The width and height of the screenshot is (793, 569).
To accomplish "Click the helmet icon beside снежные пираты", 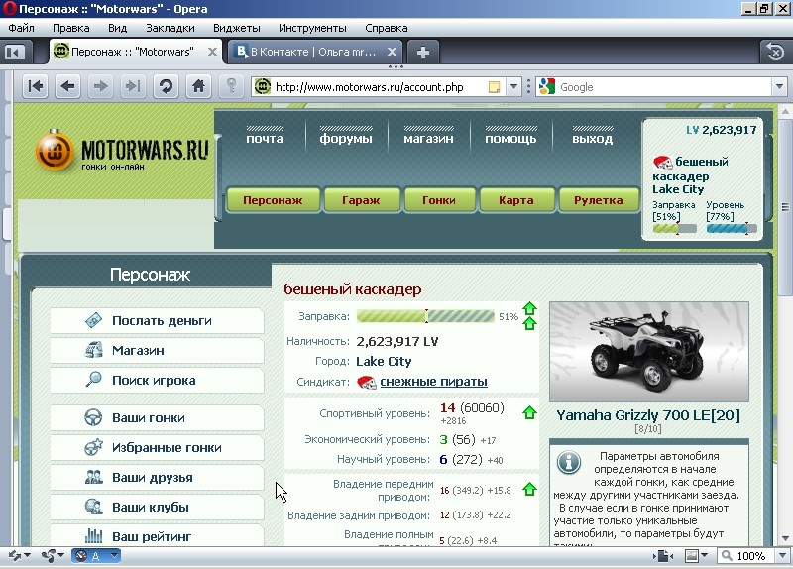I will pyautogui.click(x=367, y=382).
